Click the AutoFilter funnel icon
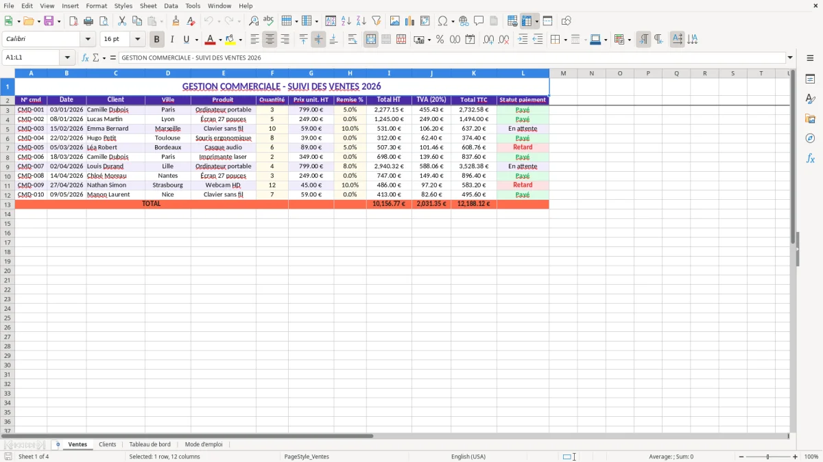Viewport: 823px width, 462px height. click(376, 21)
